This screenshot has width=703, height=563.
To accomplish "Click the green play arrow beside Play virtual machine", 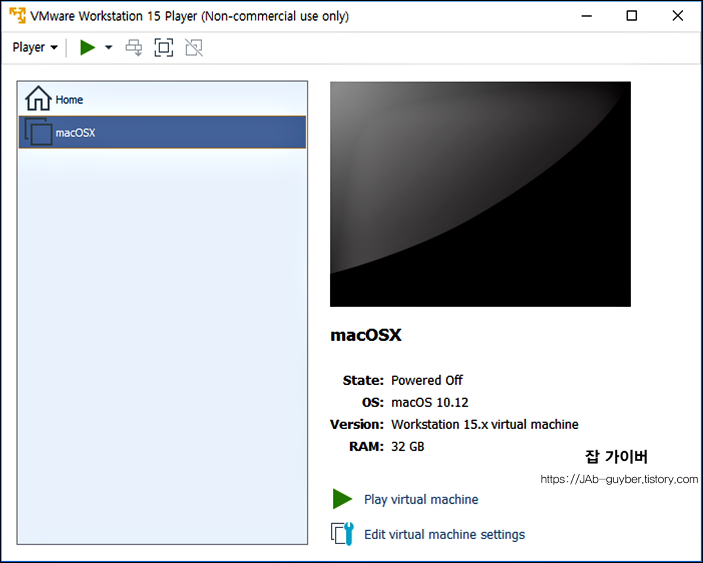I will coord(342,499).
